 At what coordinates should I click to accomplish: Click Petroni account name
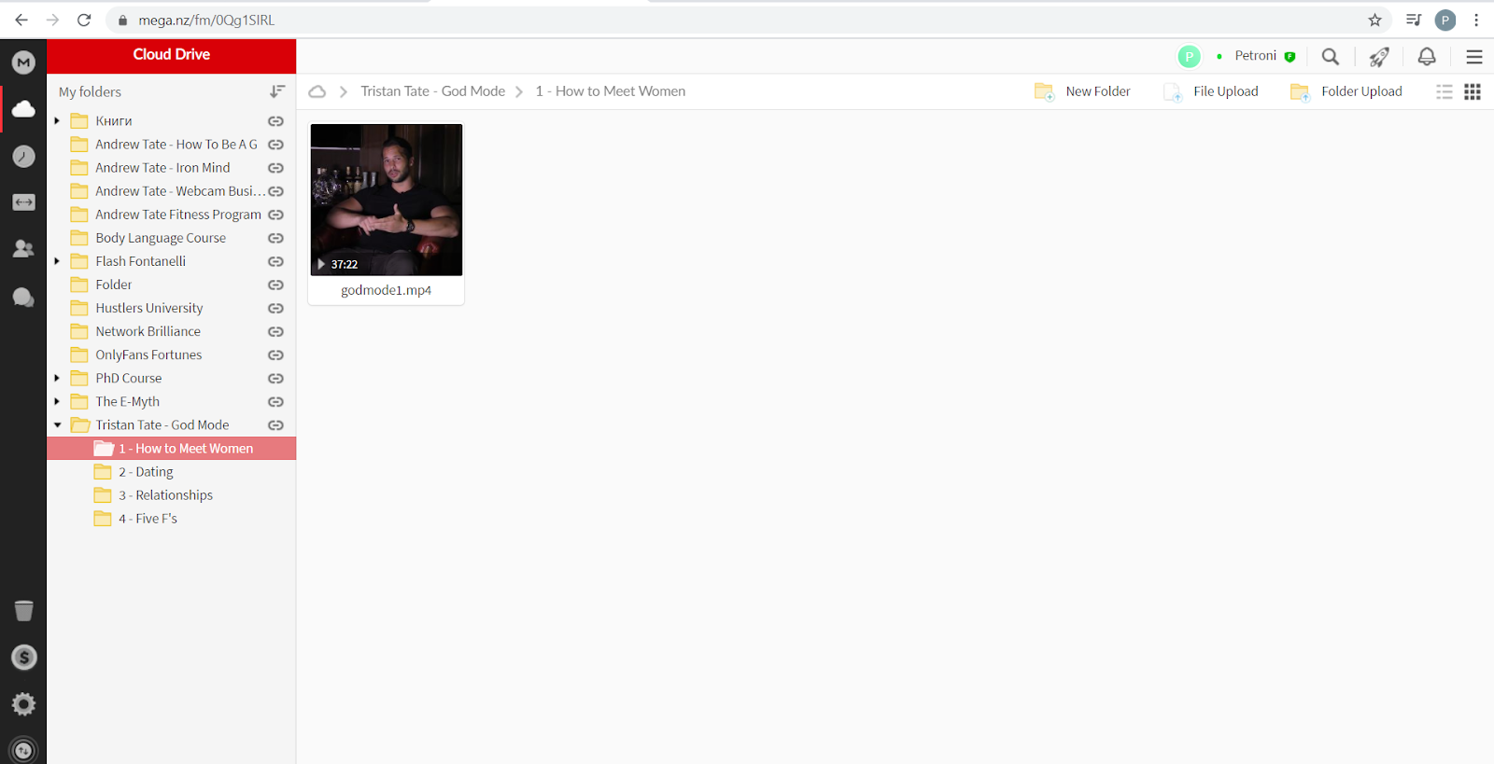[x=1255, y=56]
